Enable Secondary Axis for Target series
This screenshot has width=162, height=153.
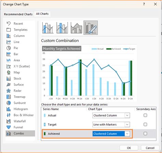pyautogui.click(x=145, y=124)
